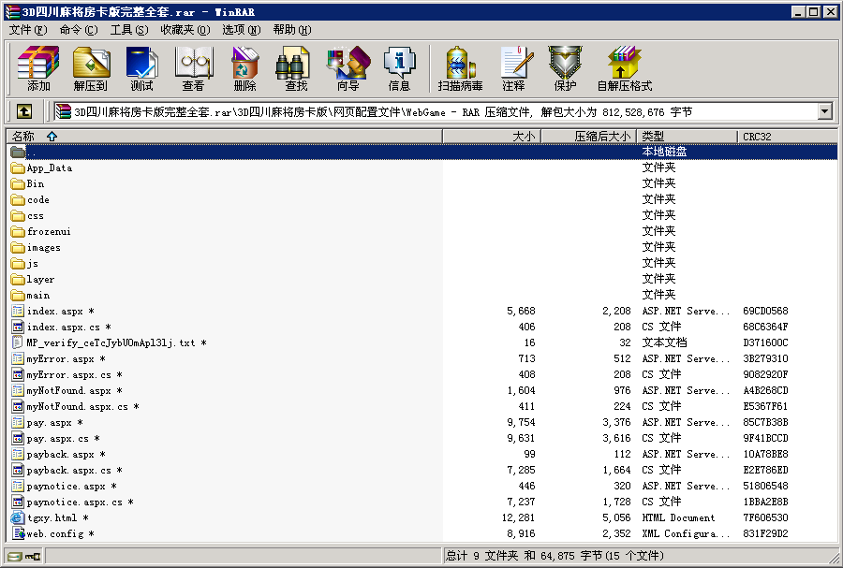Select the App_Data folder

pos(49,168)
